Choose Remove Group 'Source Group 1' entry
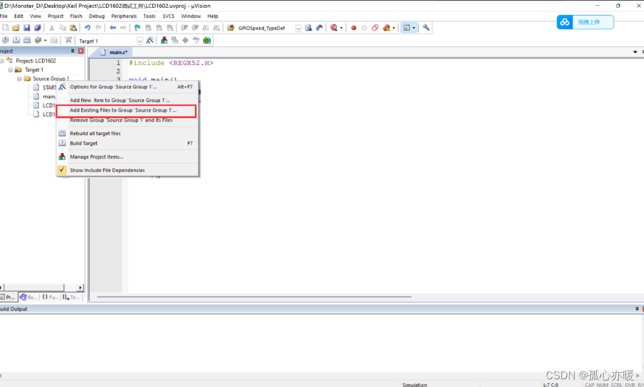The image size is (644, 387). pyautogui.click(x=127, y=121)
